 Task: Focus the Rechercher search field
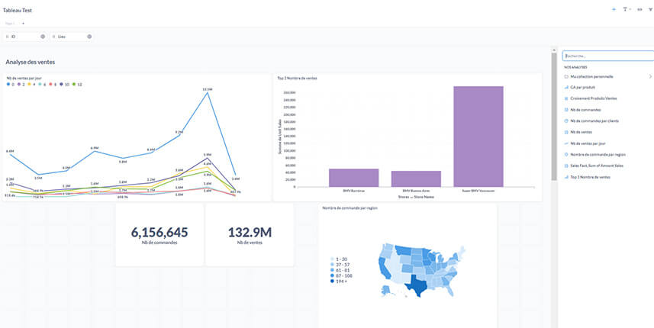tap(607, 56)
